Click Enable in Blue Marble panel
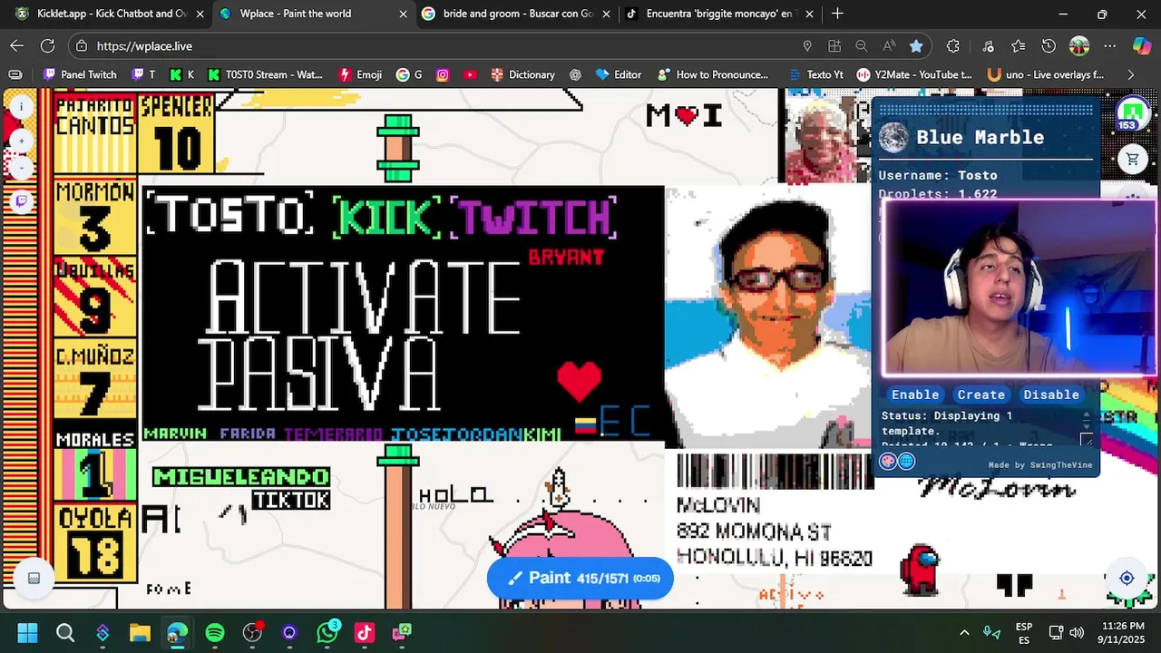Image resolution: width=1161 pixels, height=653 pixels. click(x=915, y=395)
